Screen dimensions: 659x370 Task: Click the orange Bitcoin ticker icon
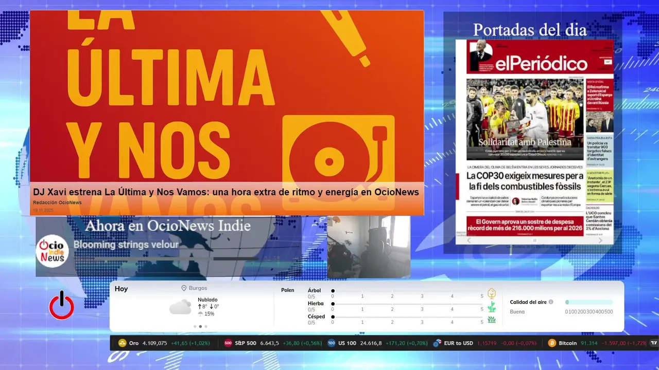[x=552, y=343]
